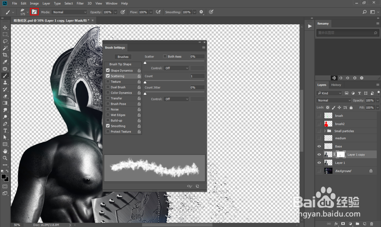Select the Path Selection tool
The width and height of the screenshot is (381, 227).
coord(5,137)
